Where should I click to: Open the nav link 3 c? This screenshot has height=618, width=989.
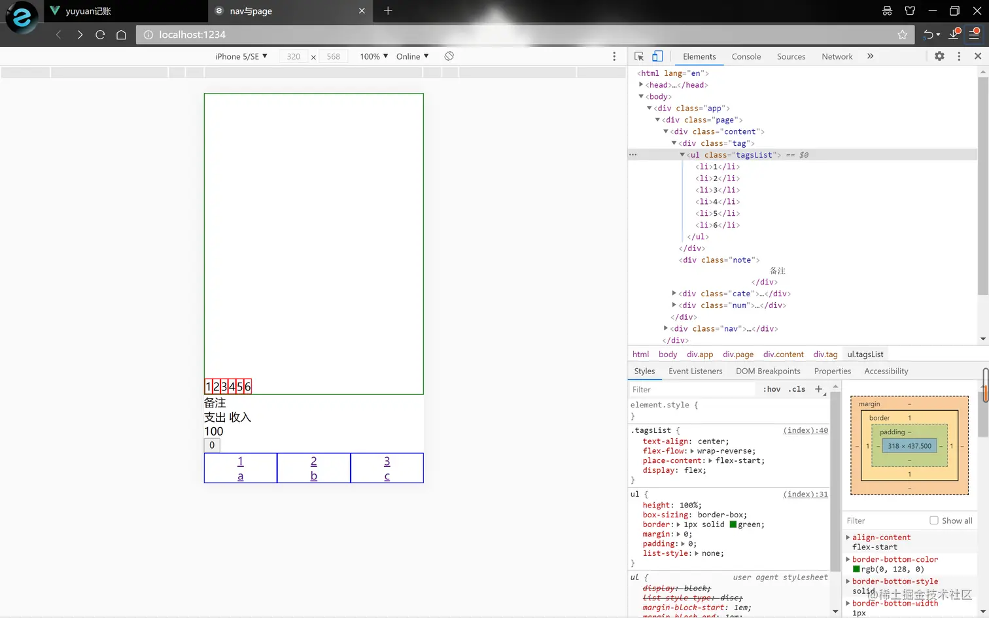[387, 468]
